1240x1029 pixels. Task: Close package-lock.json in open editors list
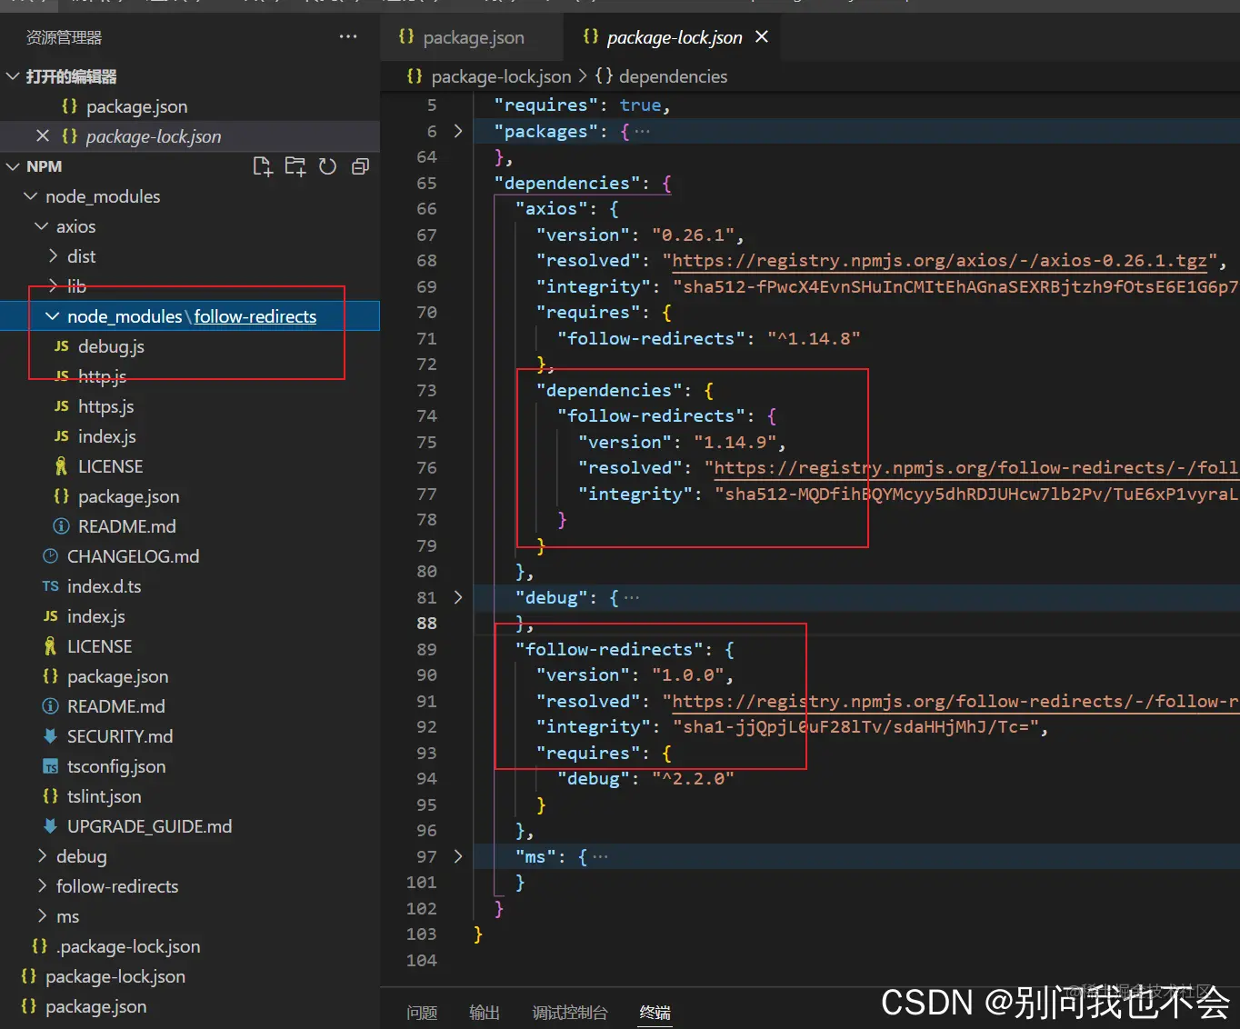pyautogui.click(x=43, y=136)
